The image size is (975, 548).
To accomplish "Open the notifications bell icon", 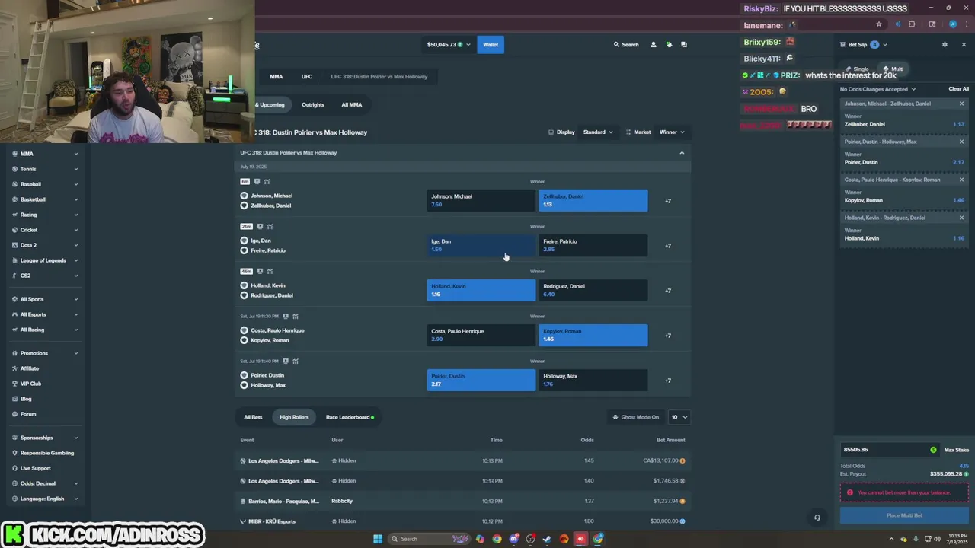I will pyautogui.click(x=669, y=45).
